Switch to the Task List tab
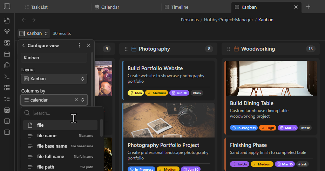The height and width of the screenshot is (171, 325). (39, 7)
